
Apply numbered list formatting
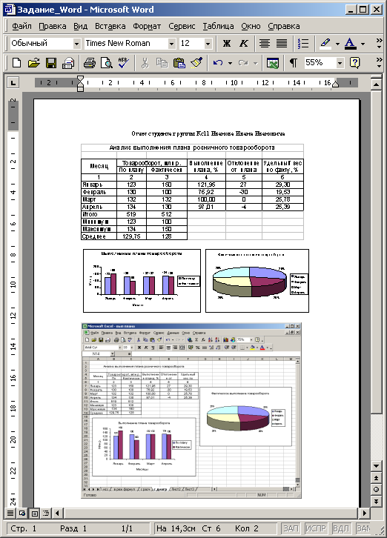tap(303, 44)
